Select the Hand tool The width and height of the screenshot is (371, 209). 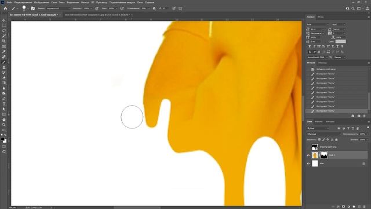tap(4, 120)
